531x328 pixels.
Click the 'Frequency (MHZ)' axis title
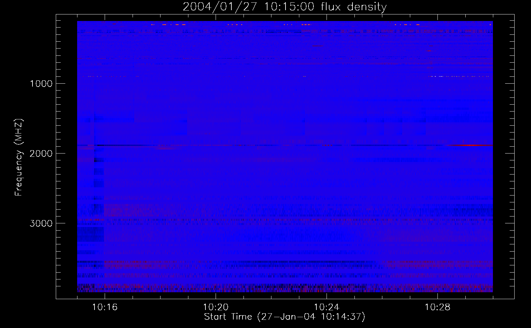point(19,158)
